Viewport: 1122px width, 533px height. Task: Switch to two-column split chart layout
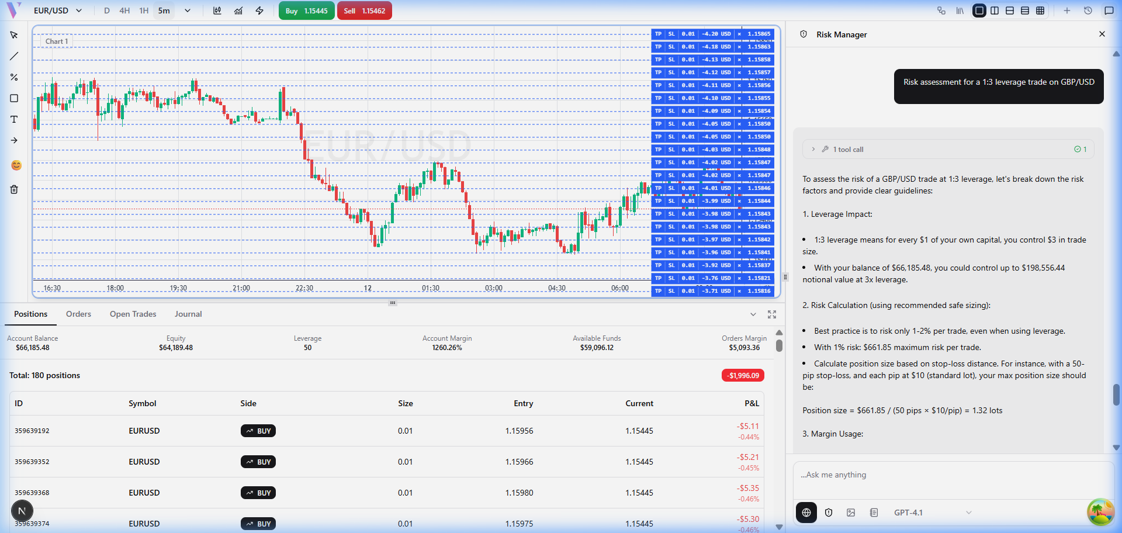[x=995, y=11]
